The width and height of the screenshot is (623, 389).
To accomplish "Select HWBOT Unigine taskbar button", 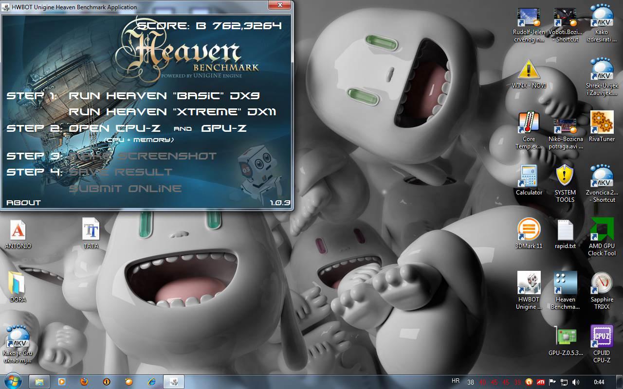I will (174, 382).
